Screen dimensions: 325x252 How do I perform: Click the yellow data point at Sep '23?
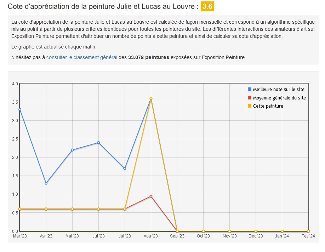click(x=177, y=231)
